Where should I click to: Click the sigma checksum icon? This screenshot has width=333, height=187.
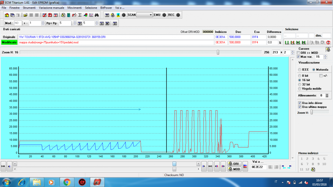tap(80, 15)
